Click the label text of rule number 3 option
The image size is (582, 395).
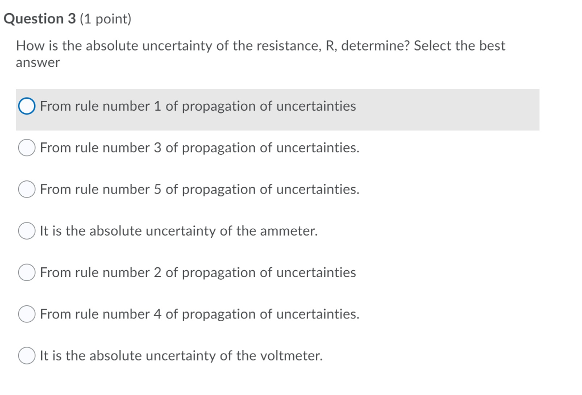(x=198, y=148)
